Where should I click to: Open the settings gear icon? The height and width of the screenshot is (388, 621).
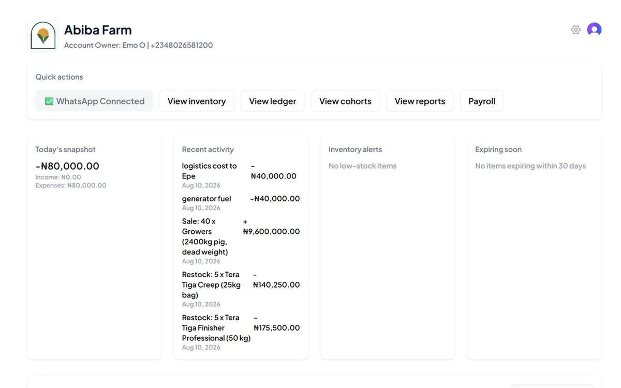575,30
